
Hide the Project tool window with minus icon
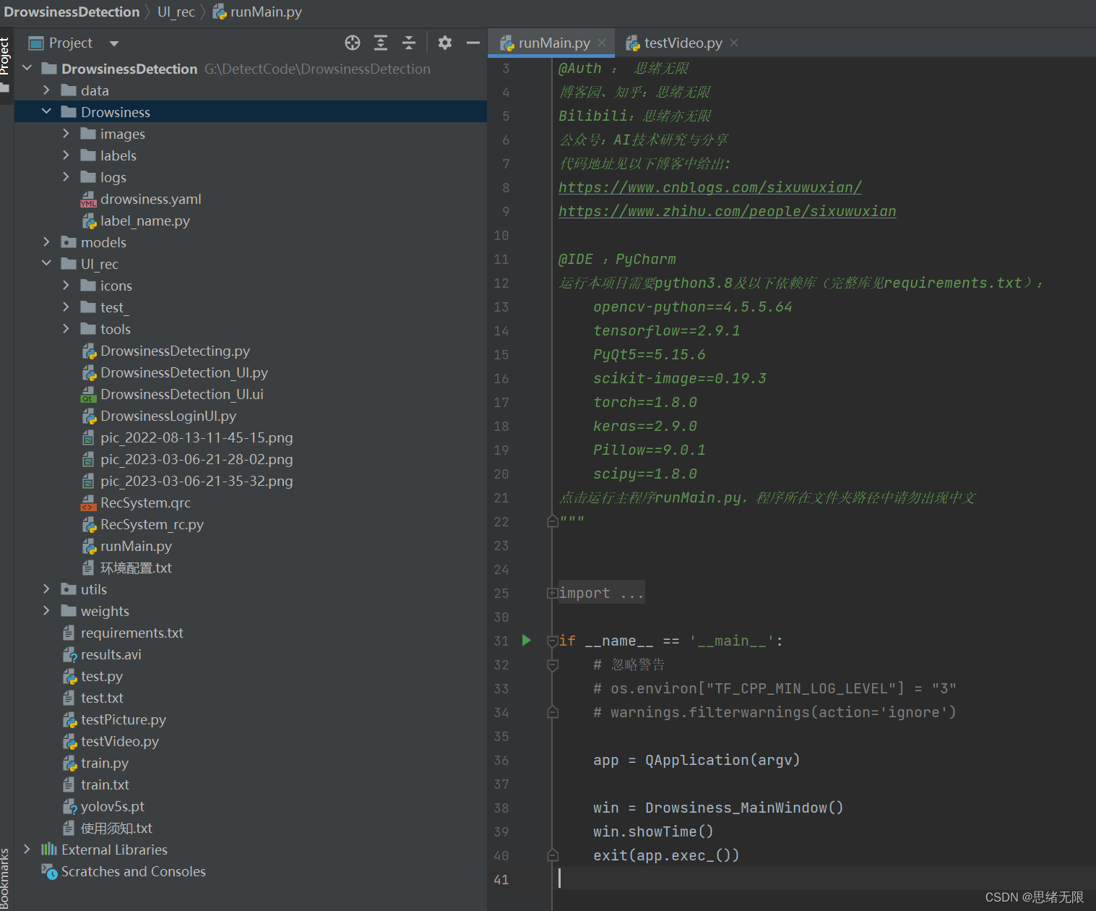473,43
